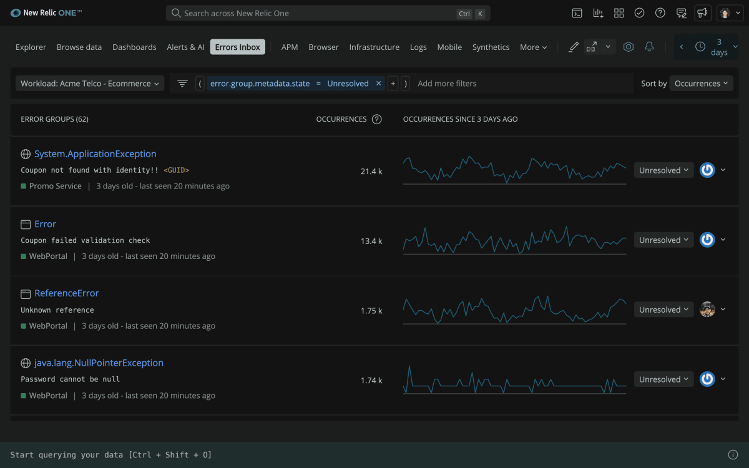Go to Infrastructure tab
This screenshot has width=749, height=468.
pyautogui.click(x=374, y=47)
